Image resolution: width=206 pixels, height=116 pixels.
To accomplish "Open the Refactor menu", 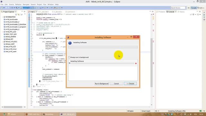I will [18, 5].
